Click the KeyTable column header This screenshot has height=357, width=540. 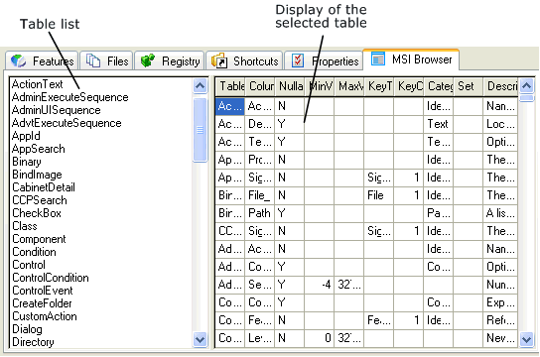coord(378,86)
